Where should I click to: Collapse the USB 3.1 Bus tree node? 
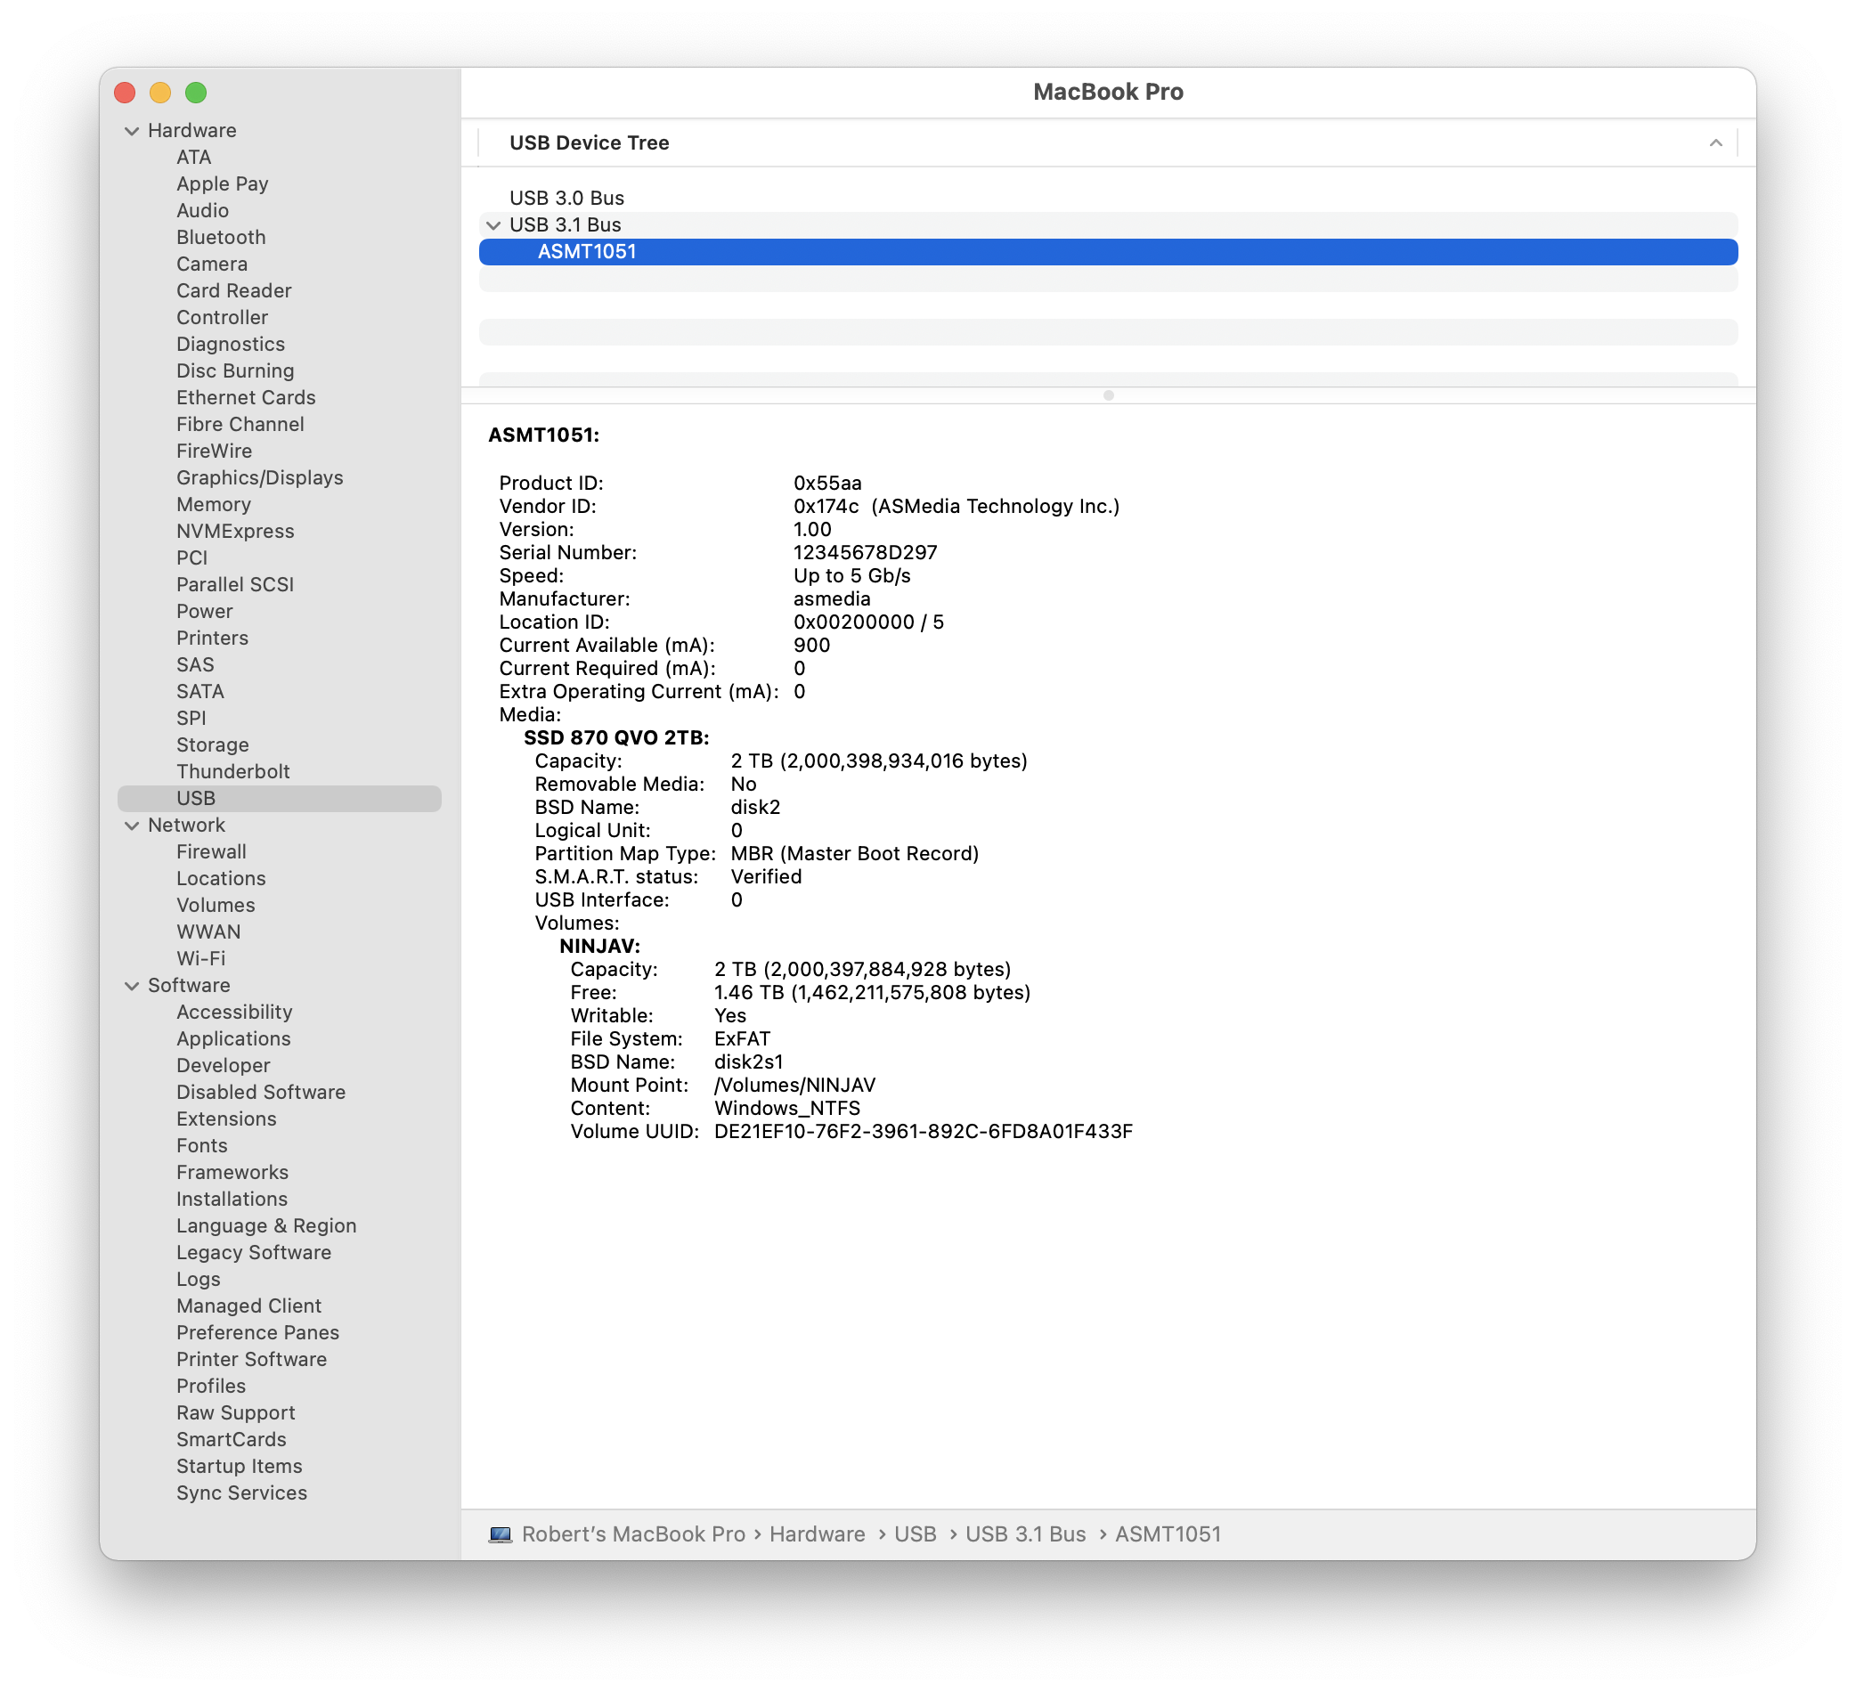(x=493, y=225)
